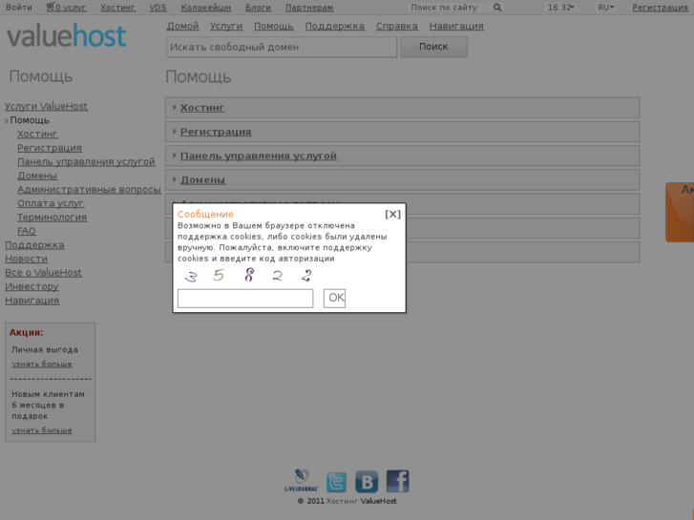694x520 pixels.
Task: Click the captcha digits image
Action: [x=248, y=276]
